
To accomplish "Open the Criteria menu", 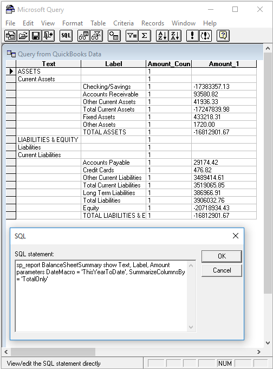I will [123, 23].
